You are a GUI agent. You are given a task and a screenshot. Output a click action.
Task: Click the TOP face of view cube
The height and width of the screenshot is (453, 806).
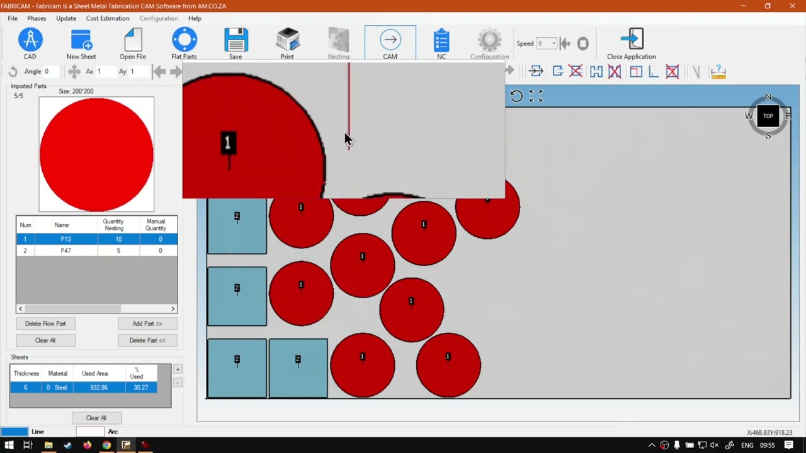tap(768, 116)
